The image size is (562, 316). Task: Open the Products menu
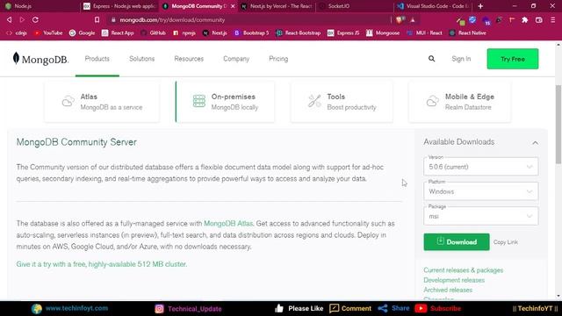pos(97,59)
